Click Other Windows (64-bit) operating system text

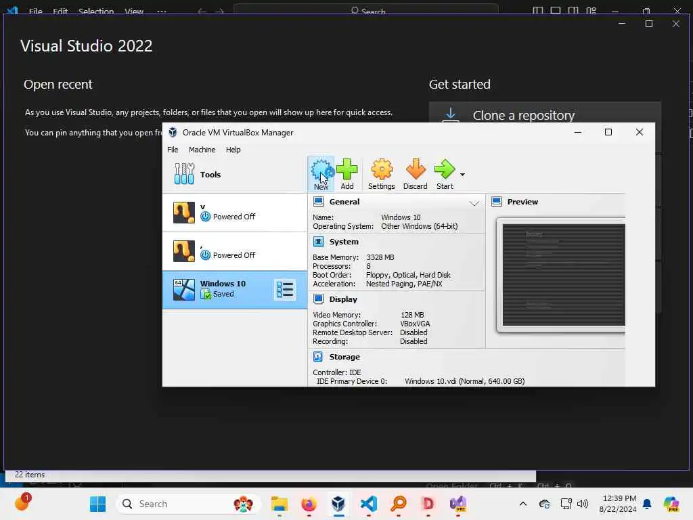(x=420, y=226)
